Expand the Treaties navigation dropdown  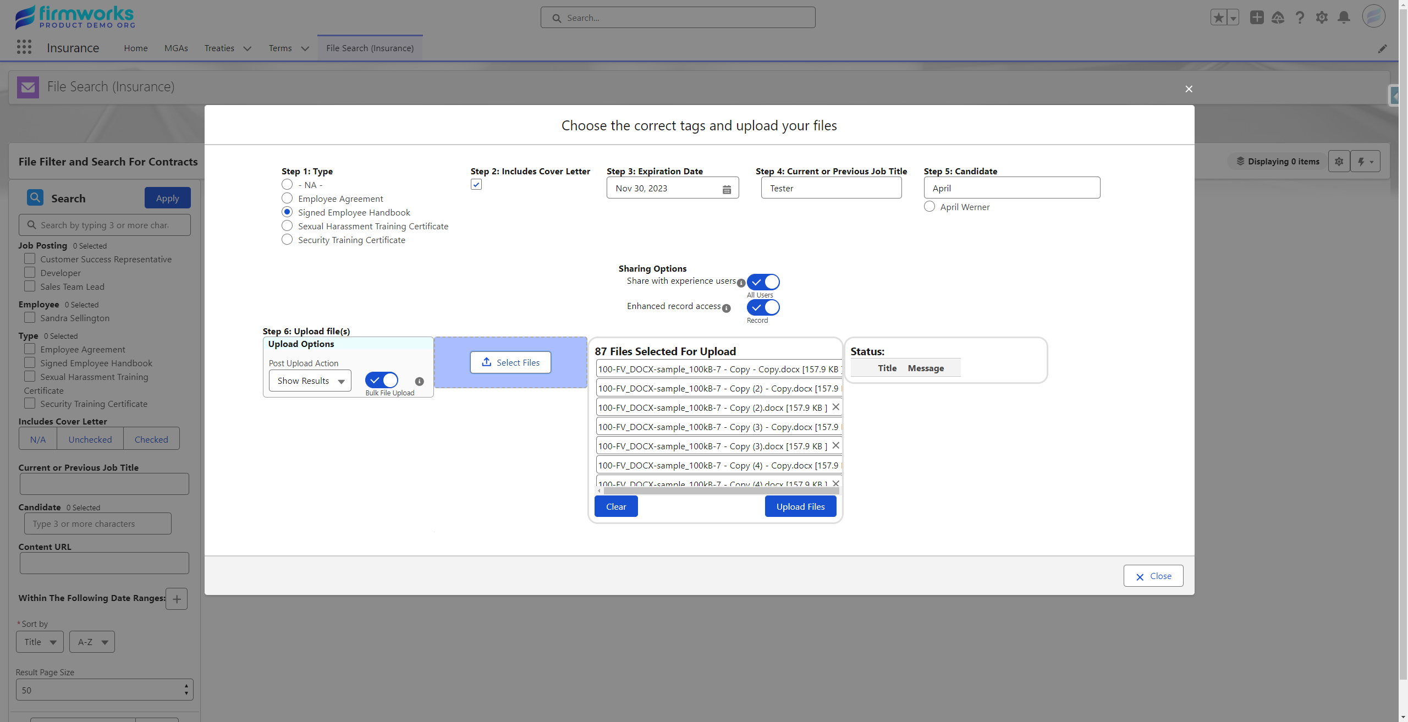coord(248,48)
